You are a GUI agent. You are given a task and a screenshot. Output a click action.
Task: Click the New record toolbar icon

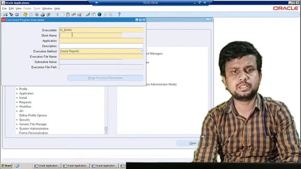5,15
